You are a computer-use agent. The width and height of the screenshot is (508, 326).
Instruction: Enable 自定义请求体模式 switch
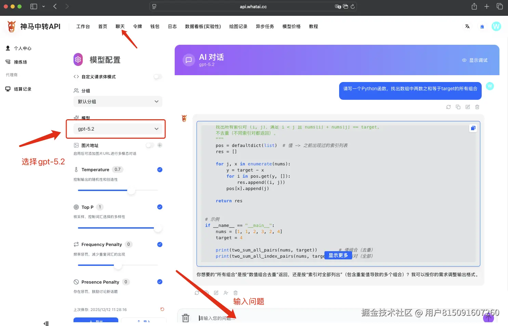coord(158,77)
